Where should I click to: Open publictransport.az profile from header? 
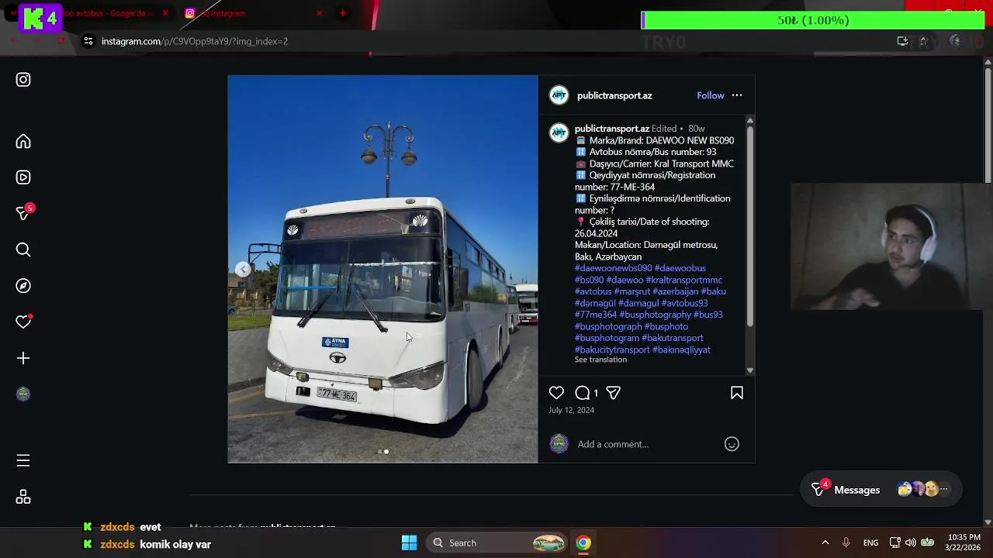click(x=614, y=95)
